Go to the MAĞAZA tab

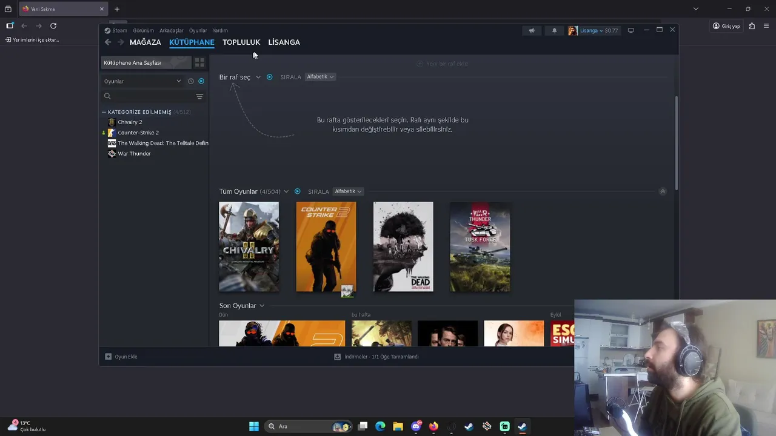145,42
